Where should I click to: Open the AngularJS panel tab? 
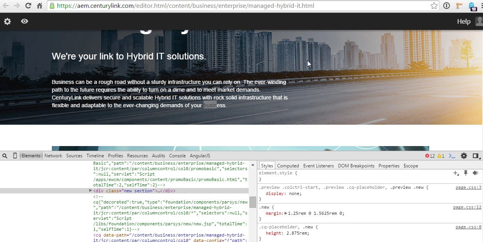[x=200, y=156]
